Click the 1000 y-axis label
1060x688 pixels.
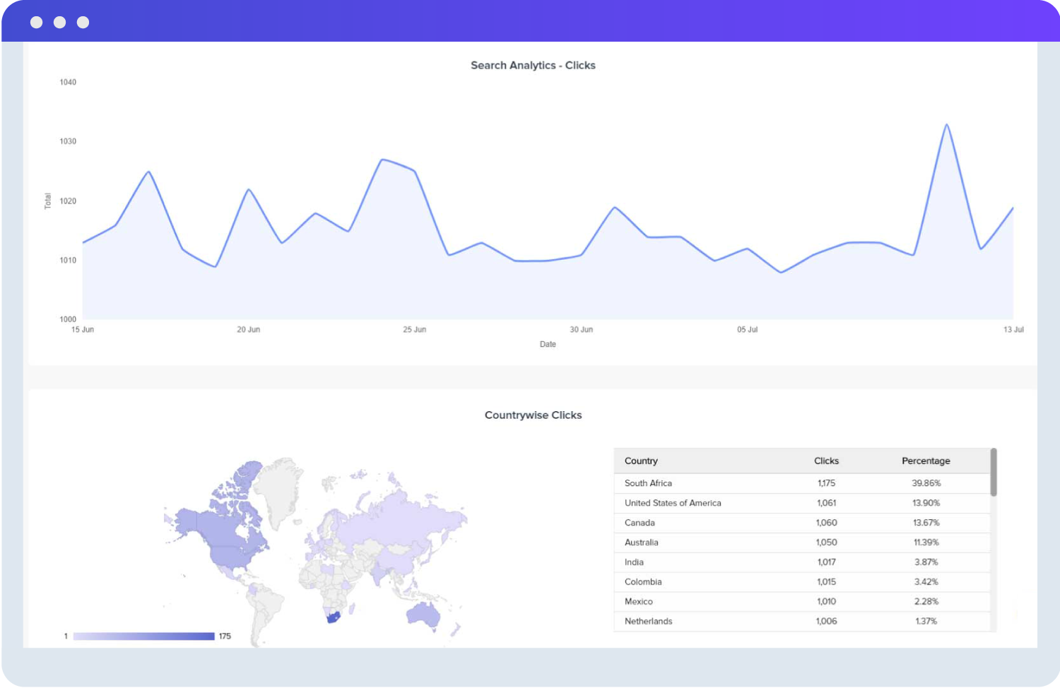tap(68, 319)
